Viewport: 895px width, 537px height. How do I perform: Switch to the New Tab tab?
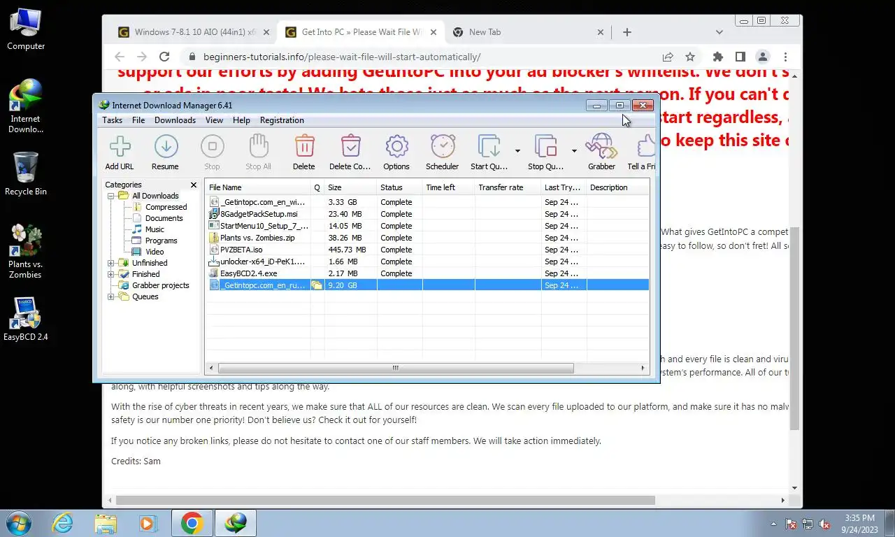coord(529,32)
